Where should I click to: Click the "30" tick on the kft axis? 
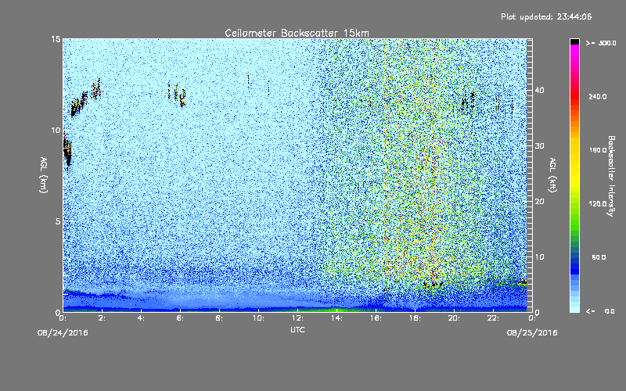(x=539, y=145)
